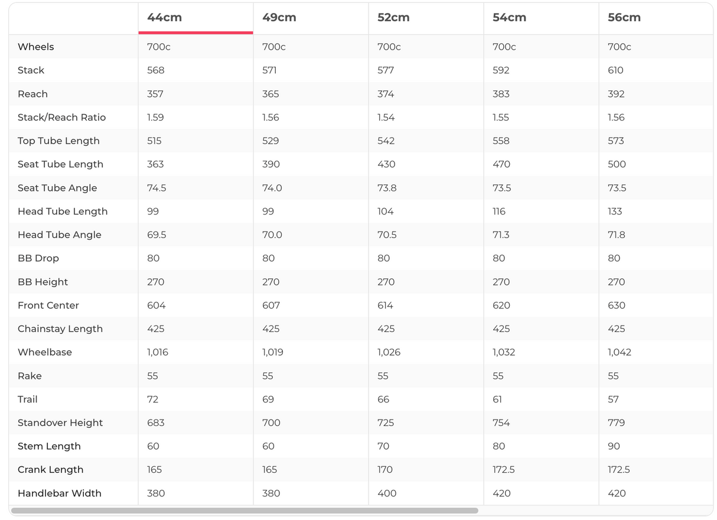
Task: Click the Chainstay Length row label
Action: click(60, 329)
